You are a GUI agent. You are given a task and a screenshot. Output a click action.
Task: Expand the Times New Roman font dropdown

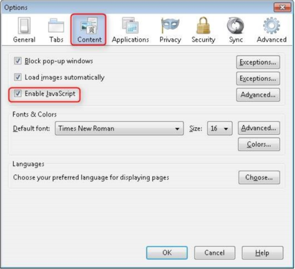pos(119,128)
